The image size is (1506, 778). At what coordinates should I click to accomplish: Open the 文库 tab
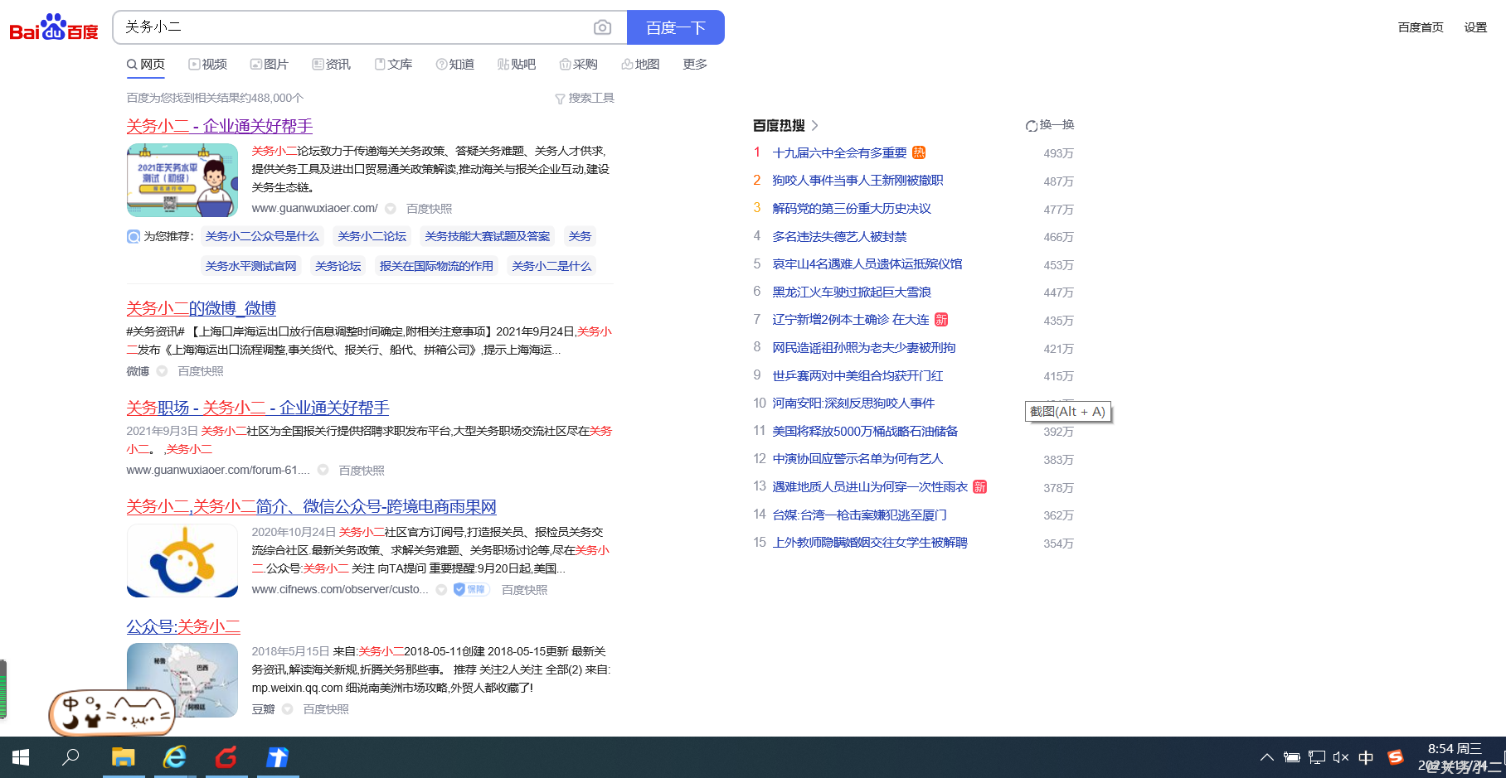click(x=393, y=65)
